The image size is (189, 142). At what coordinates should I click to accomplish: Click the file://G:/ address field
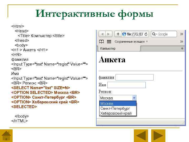click(x=135, y=34)
